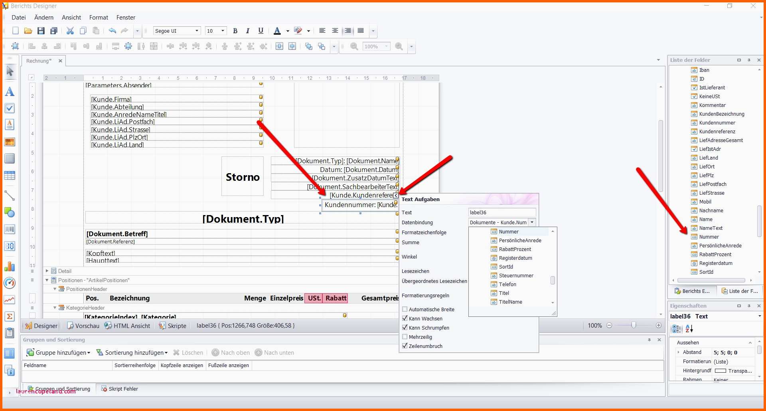The image size is (766, 411).
Task: Enable the Automatische Breite checkbox
Action: point(405,309)
